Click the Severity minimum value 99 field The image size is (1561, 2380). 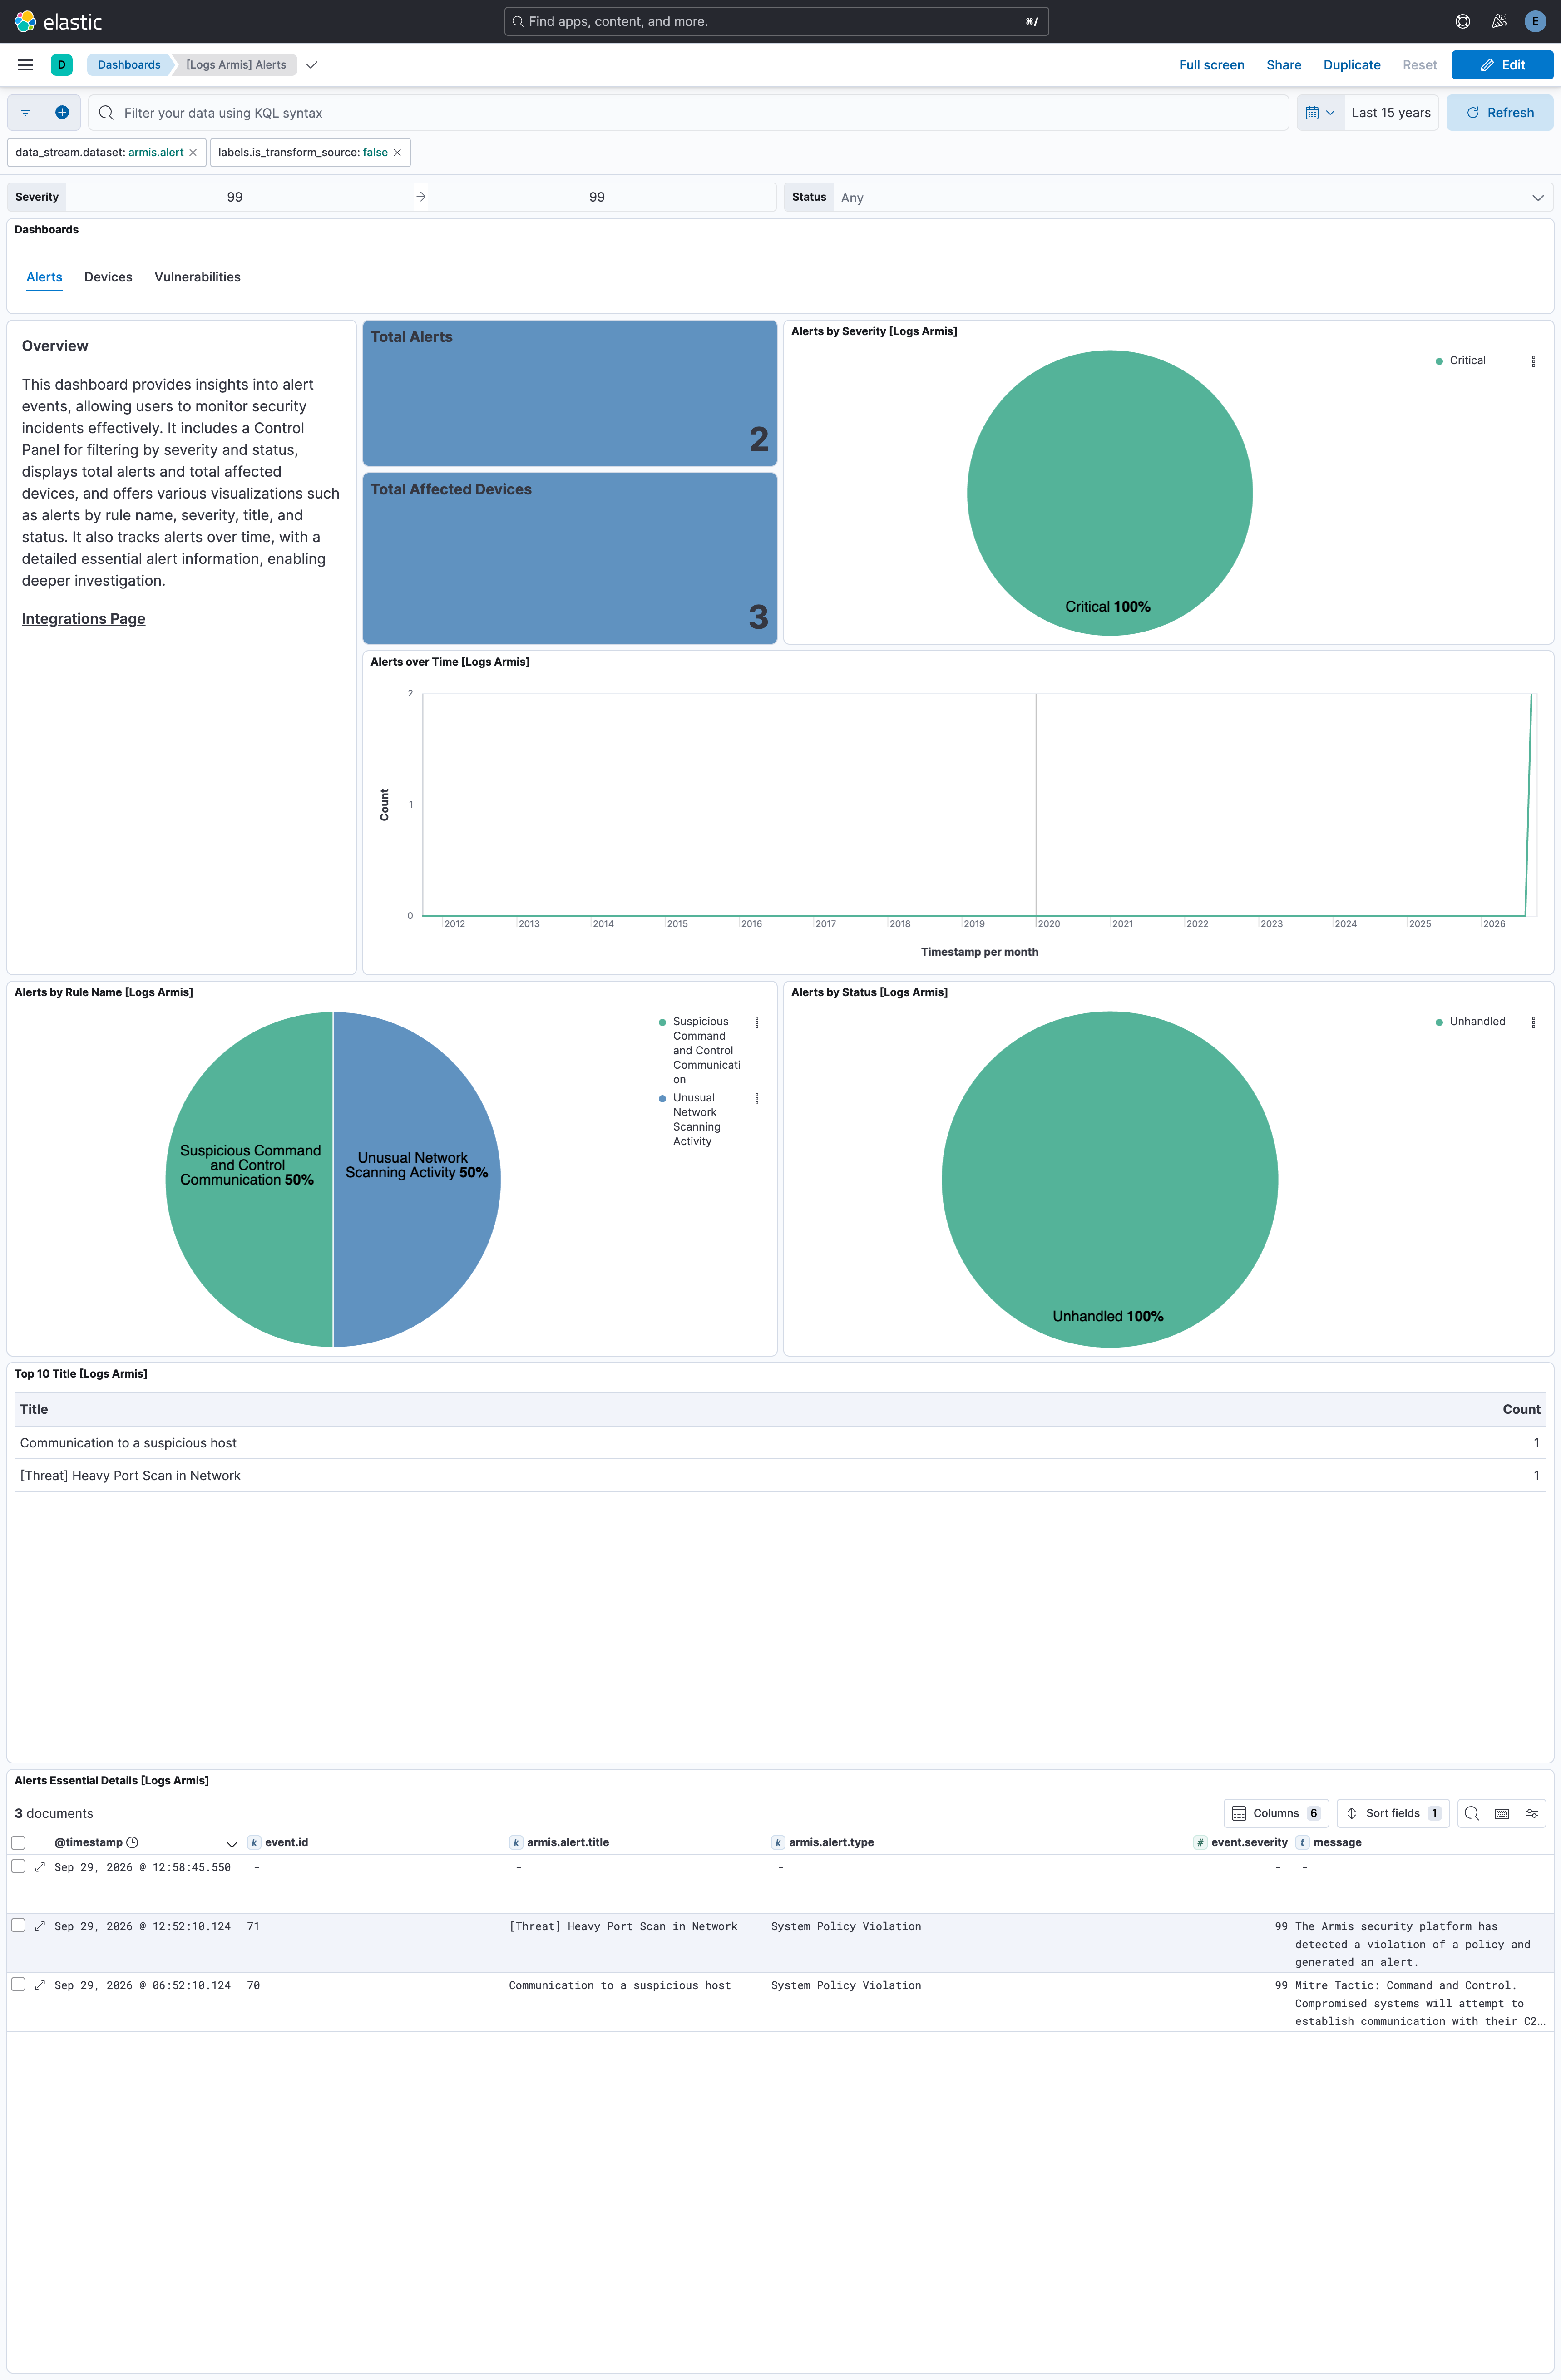(x=235, y=197)
